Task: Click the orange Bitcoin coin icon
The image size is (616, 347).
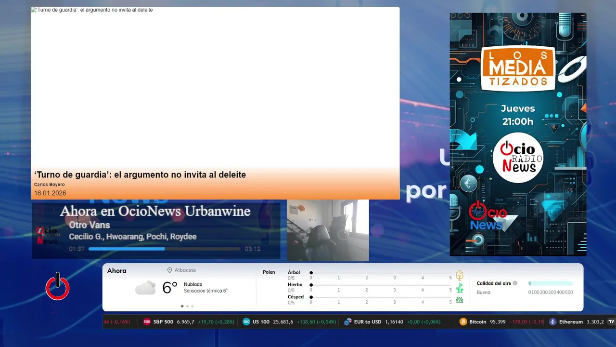Action: pyautogui.click(x=463, y=322)
